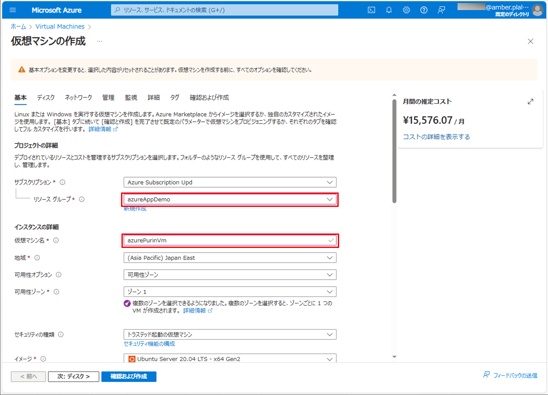This screenshot has width=548, height=395.
Task: Click the warning icon in the banner
Action: [22, 69]
